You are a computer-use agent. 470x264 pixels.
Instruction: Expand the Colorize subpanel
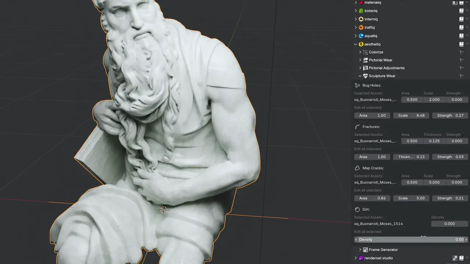click(360, 52)
